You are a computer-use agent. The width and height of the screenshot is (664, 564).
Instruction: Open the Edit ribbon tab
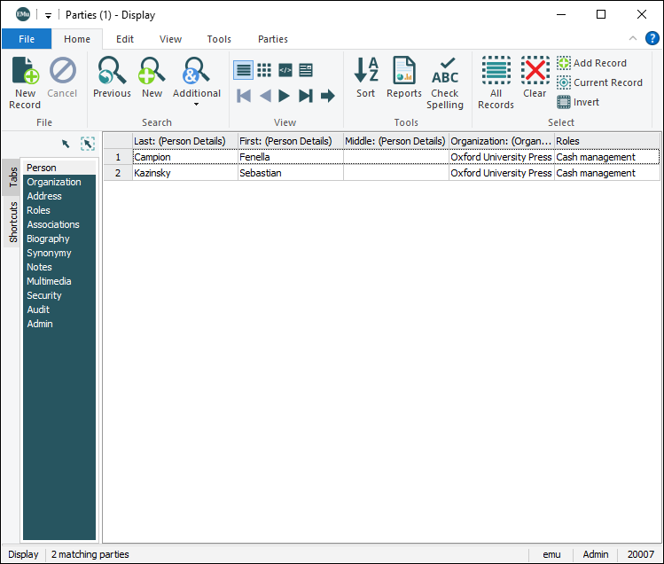125,39
